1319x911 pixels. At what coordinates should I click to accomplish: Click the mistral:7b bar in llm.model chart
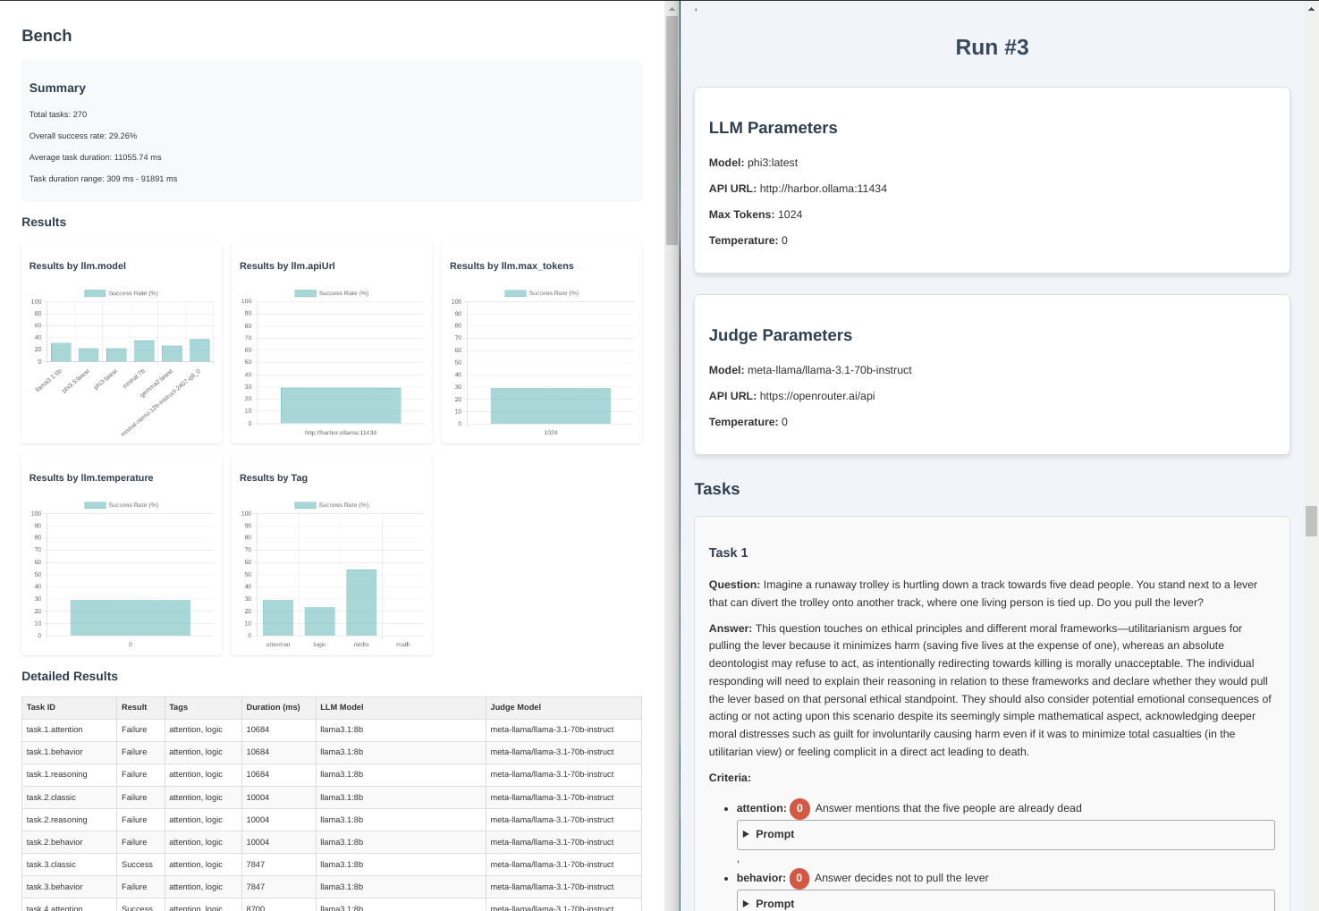[144, 350]
